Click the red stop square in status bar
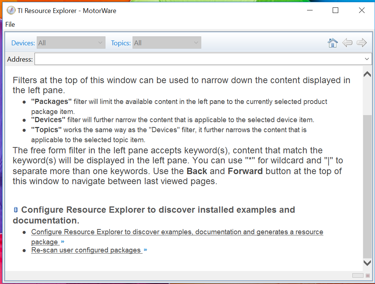Image resolution: width=375 pixels, height=284 pixels. coord(368,275)
